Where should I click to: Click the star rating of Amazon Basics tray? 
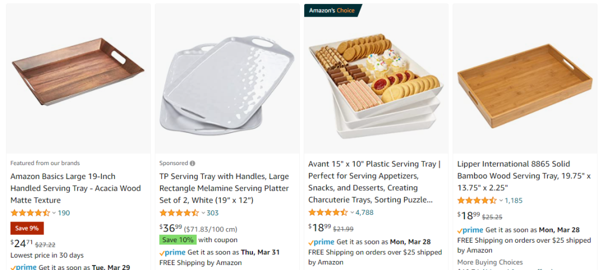point(30,213)
